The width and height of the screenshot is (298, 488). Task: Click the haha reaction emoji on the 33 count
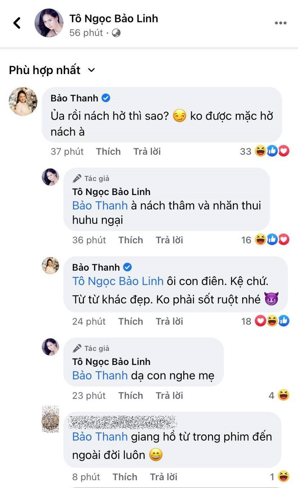click(x=260, y=150)
